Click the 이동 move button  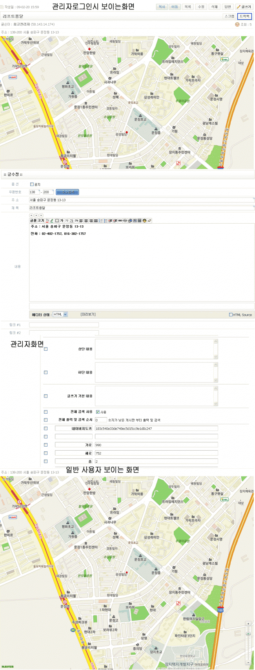click(175, 7)
